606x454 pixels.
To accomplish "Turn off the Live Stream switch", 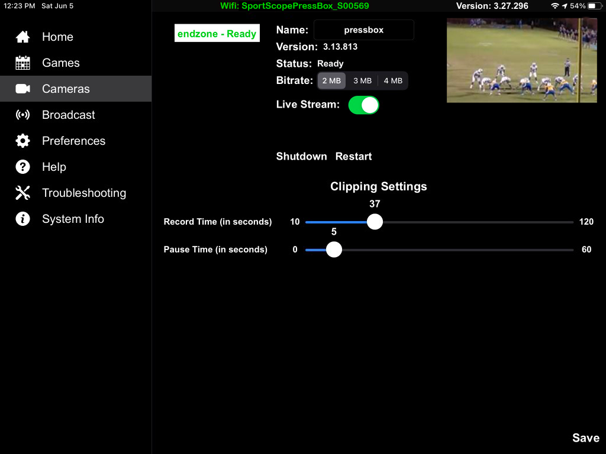I will tap(363, 105).
